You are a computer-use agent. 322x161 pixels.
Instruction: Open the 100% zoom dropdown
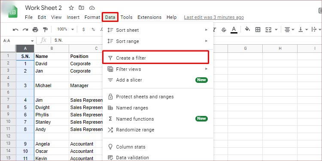click(66, 29)
